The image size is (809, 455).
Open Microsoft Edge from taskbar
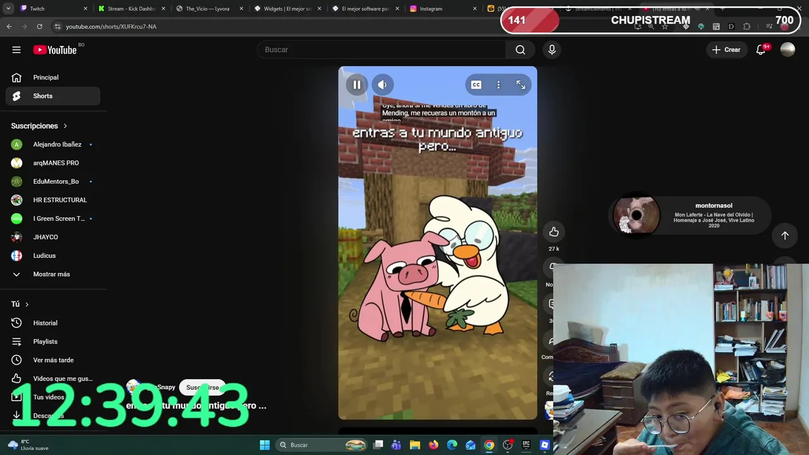click(x=452, y=445)
